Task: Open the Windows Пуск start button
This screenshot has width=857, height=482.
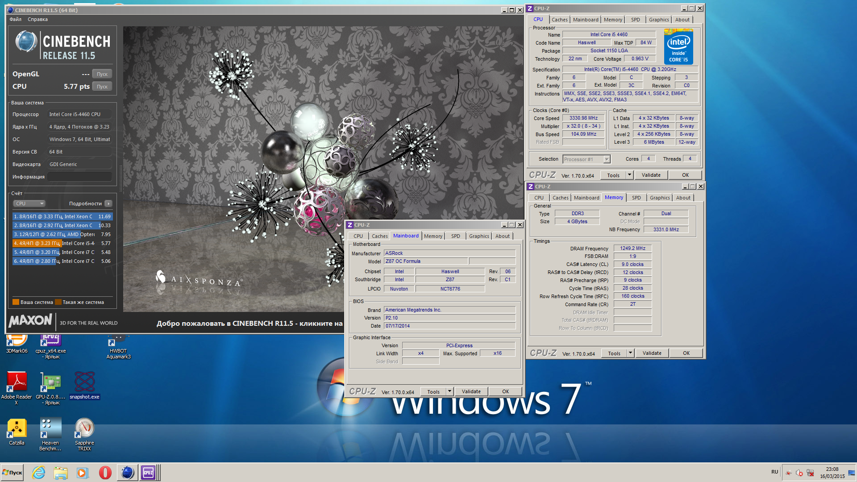Action: point(12,473)
